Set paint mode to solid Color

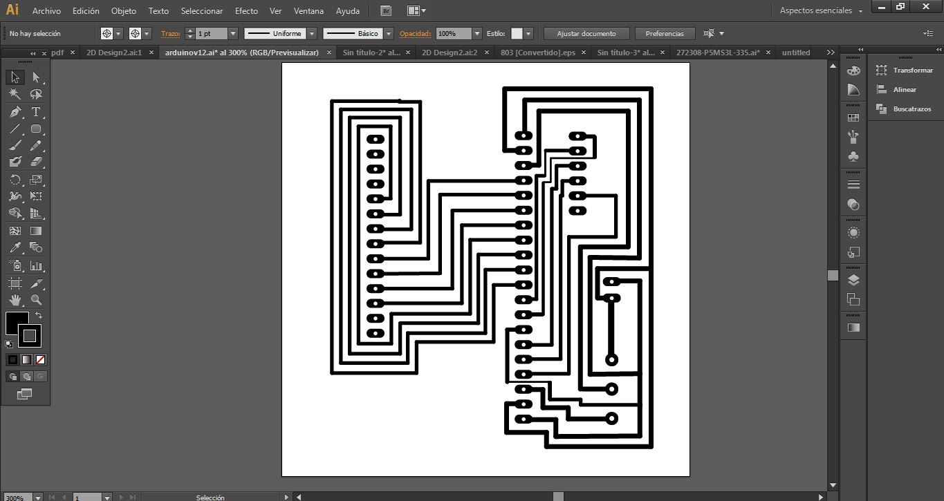coord(12,359)
